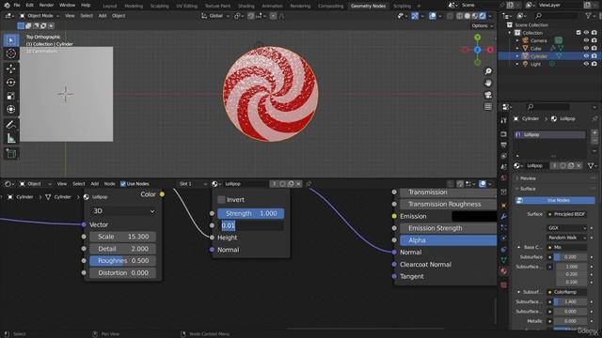Click the viewport zoom magnifier icon

(488, 71)
